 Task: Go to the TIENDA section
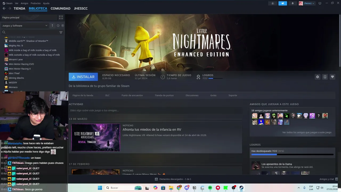click(19, 9)
